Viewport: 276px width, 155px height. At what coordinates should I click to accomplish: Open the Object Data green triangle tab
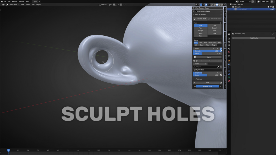click(x=229, y=77)
